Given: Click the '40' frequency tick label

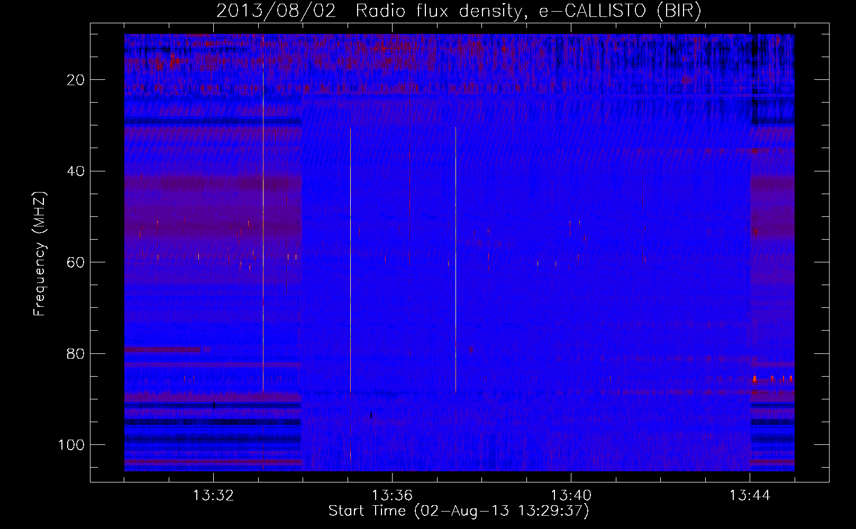Looking at the screenshot, I should click(76, 171).
